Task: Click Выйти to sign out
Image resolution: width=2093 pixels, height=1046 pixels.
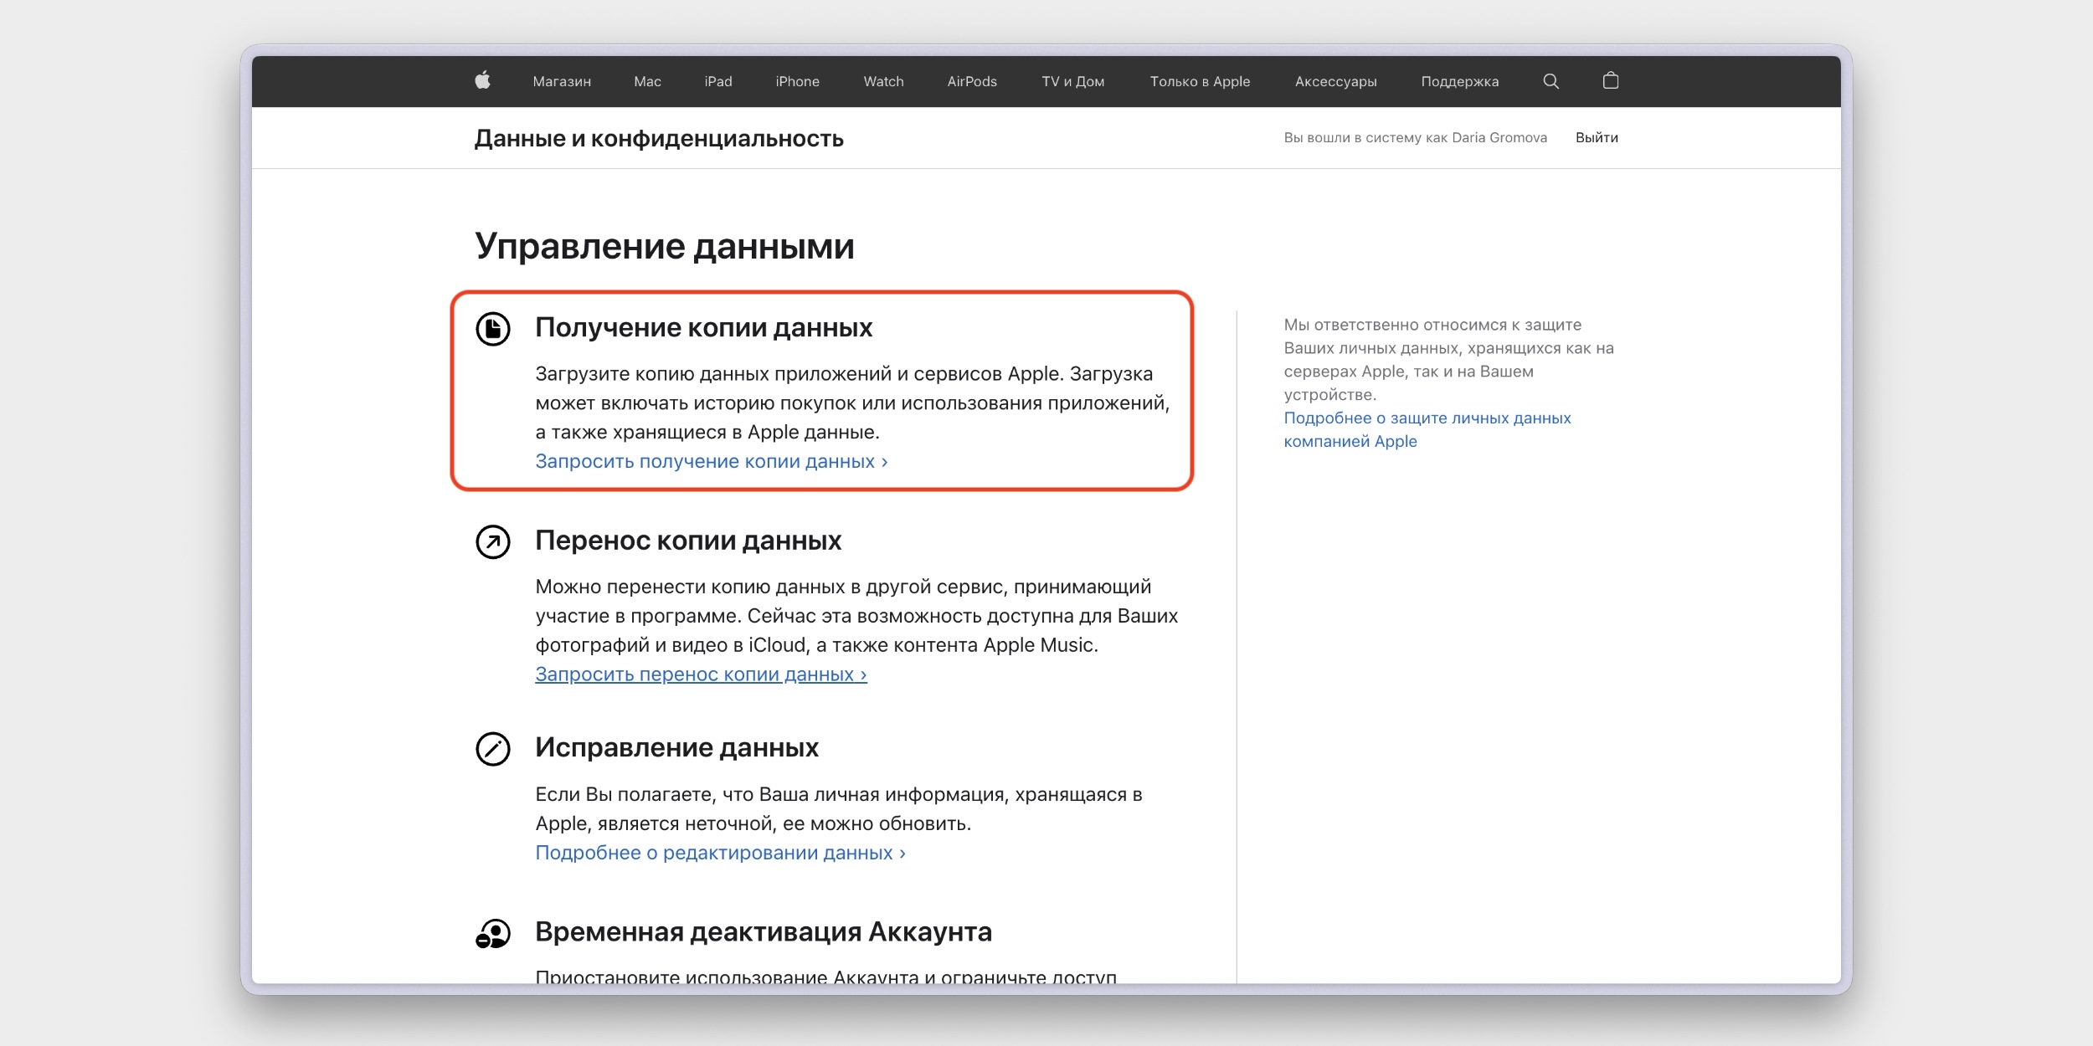Action: point(1596,136)
